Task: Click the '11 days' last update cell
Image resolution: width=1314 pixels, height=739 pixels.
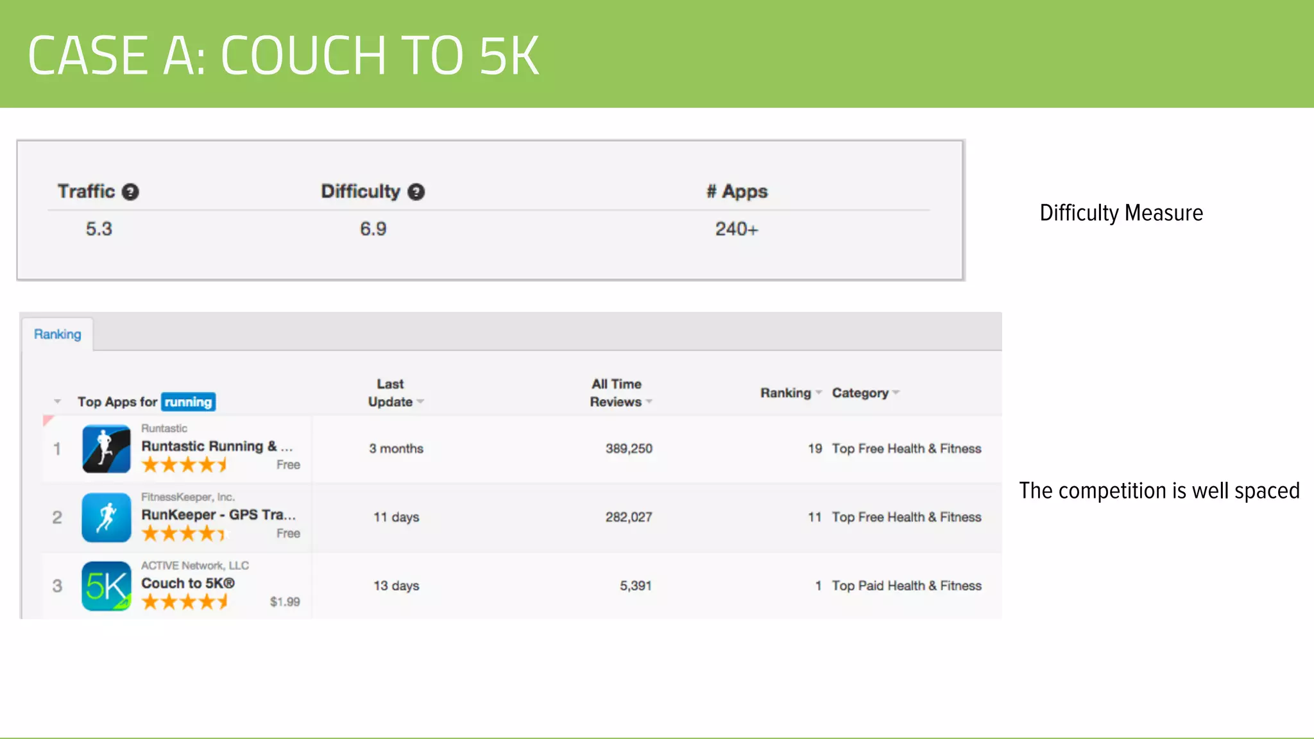Action: [397, 517]
